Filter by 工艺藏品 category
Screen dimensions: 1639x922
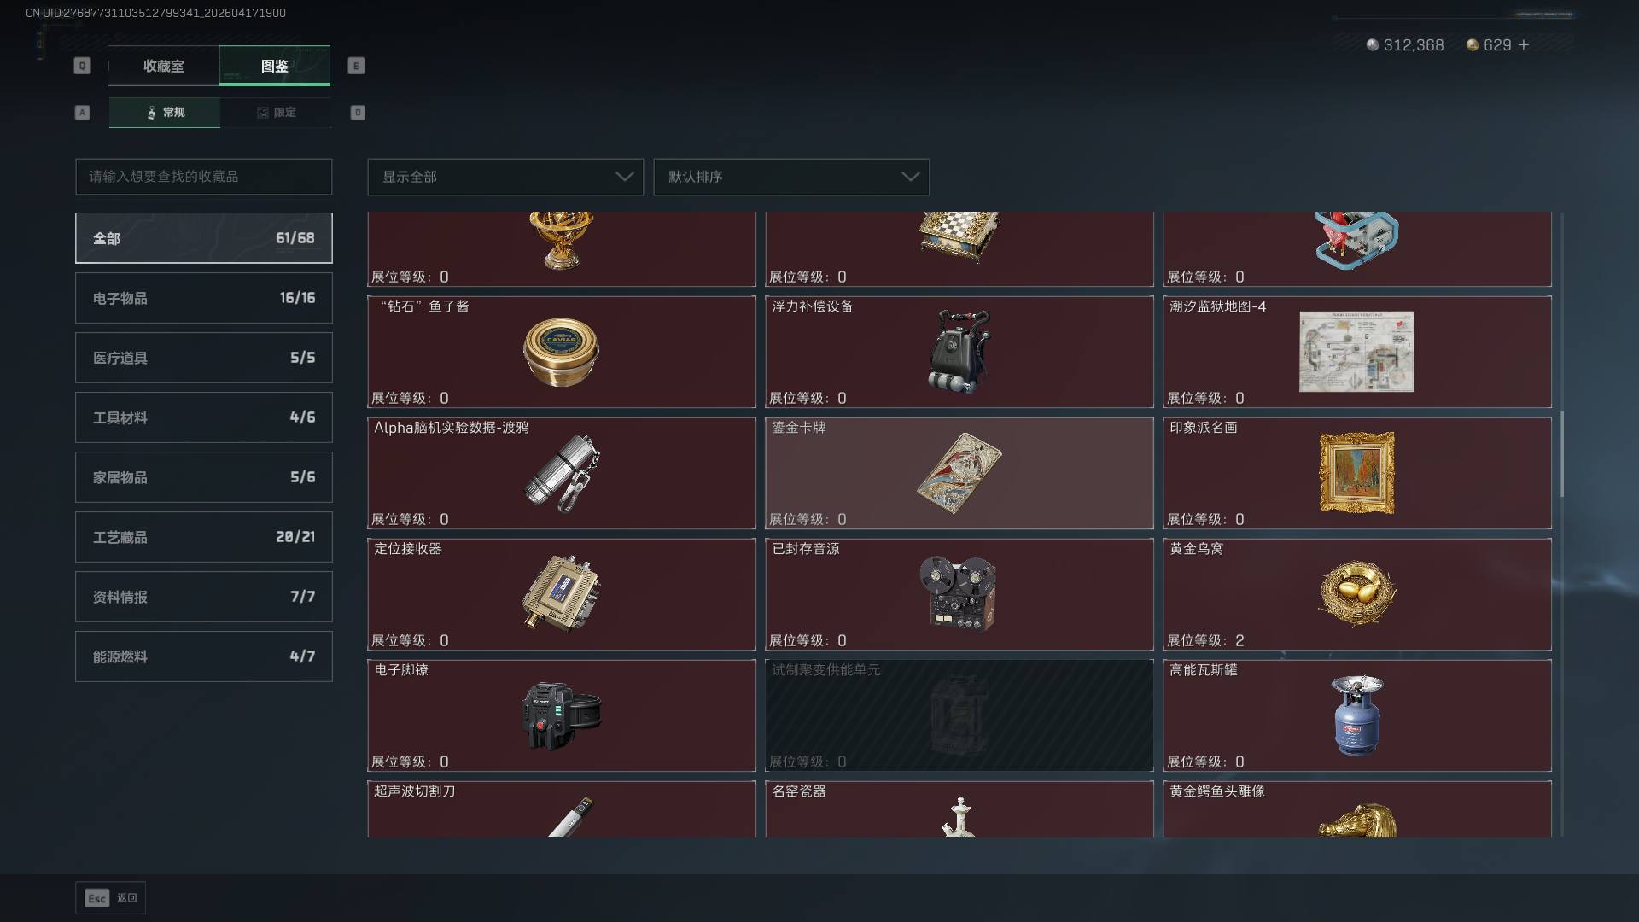pos(204,537)
